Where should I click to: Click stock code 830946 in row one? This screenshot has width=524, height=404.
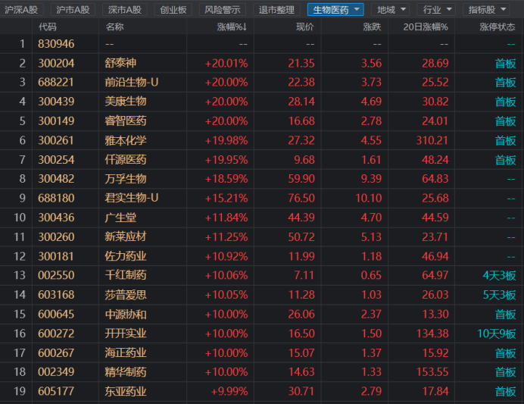point(56,44)
